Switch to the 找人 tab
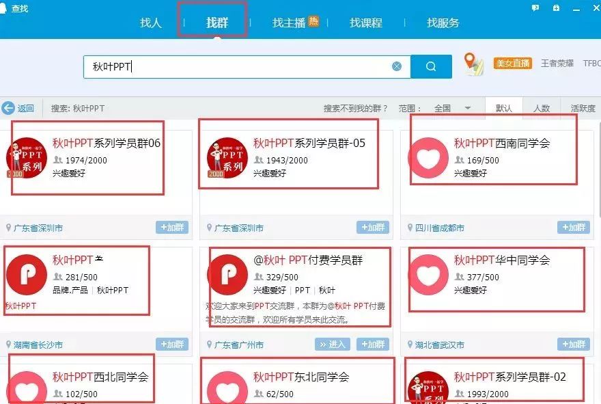Viewport: 601px width, 404px height. click(x=150, y=23)
